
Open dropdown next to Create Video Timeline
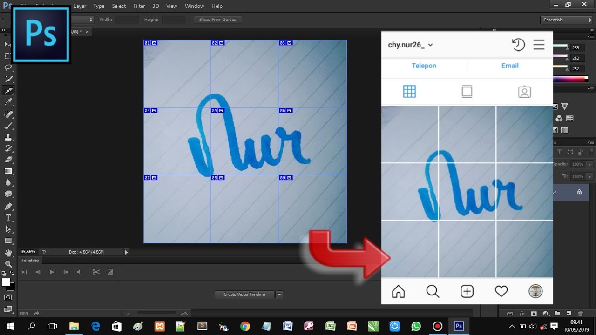point(279,294)
